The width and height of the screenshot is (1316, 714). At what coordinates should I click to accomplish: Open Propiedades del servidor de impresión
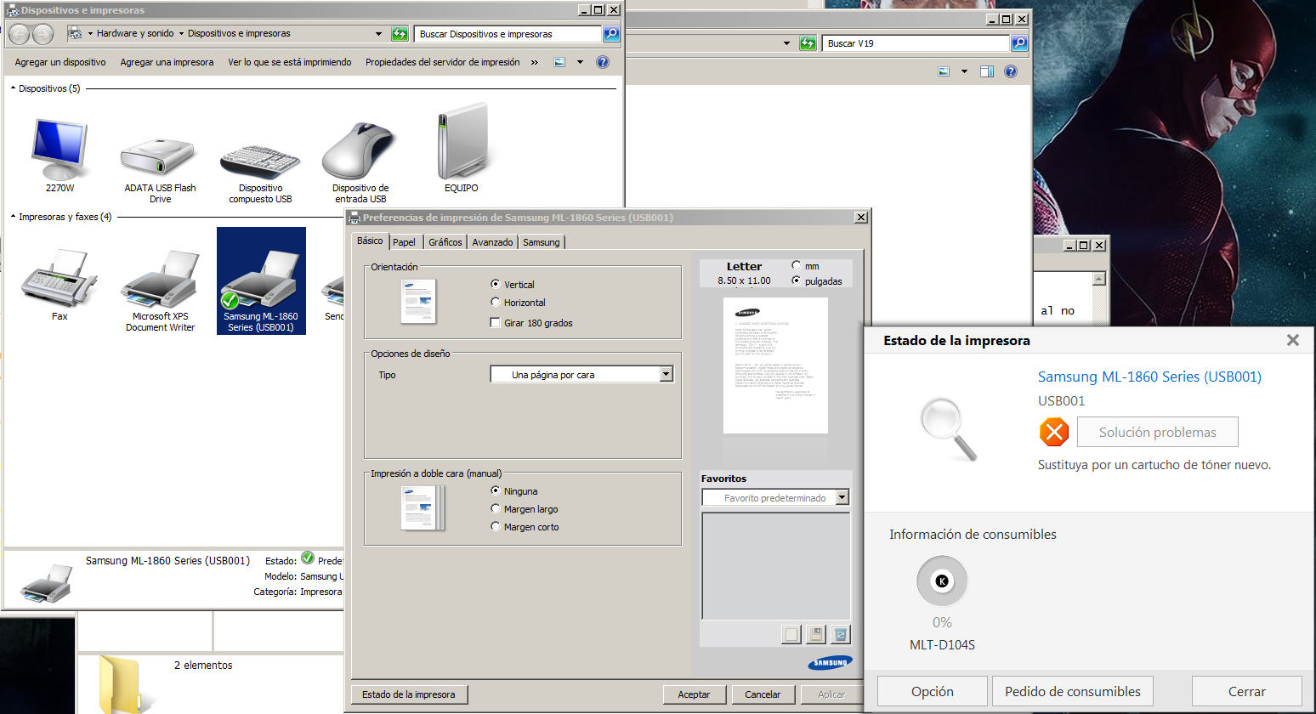pos(443,62)
